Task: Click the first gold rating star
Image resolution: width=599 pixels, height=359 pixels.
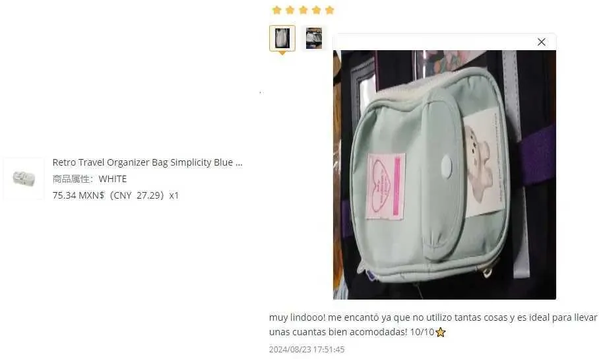Action: (x=276, y=10)
